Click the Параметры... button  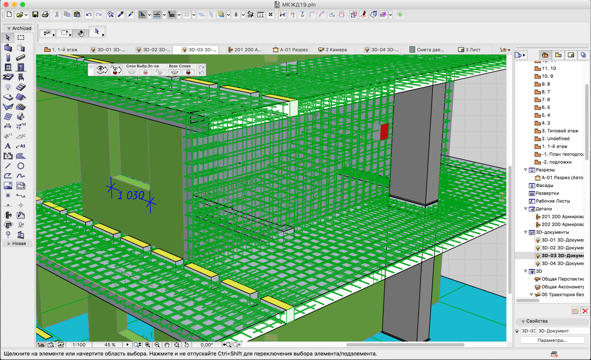click(x=552, y=340)
